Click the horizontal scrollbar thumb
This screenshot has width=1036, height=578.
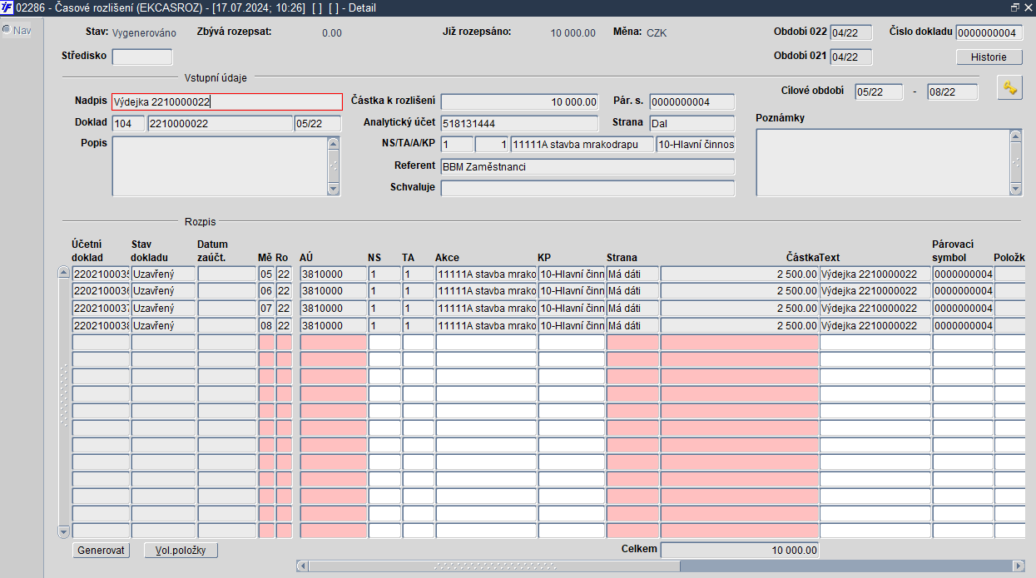click(x=493, y=566)
